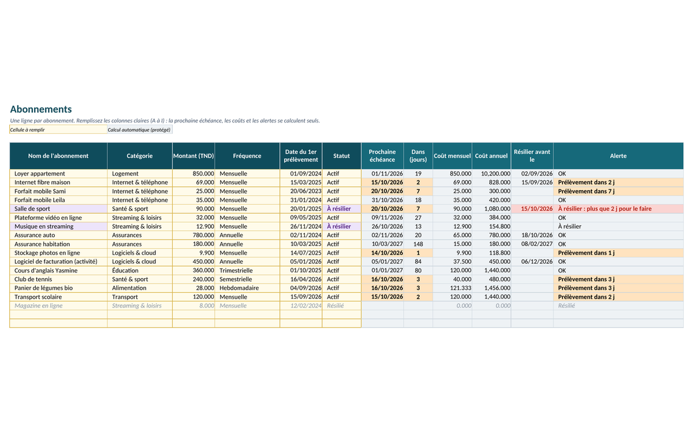This screenshot has width=693, height=433.
Task: Select the 'Club de tennis' name cell
Action: pyautogui.click(x=58, y=279)
